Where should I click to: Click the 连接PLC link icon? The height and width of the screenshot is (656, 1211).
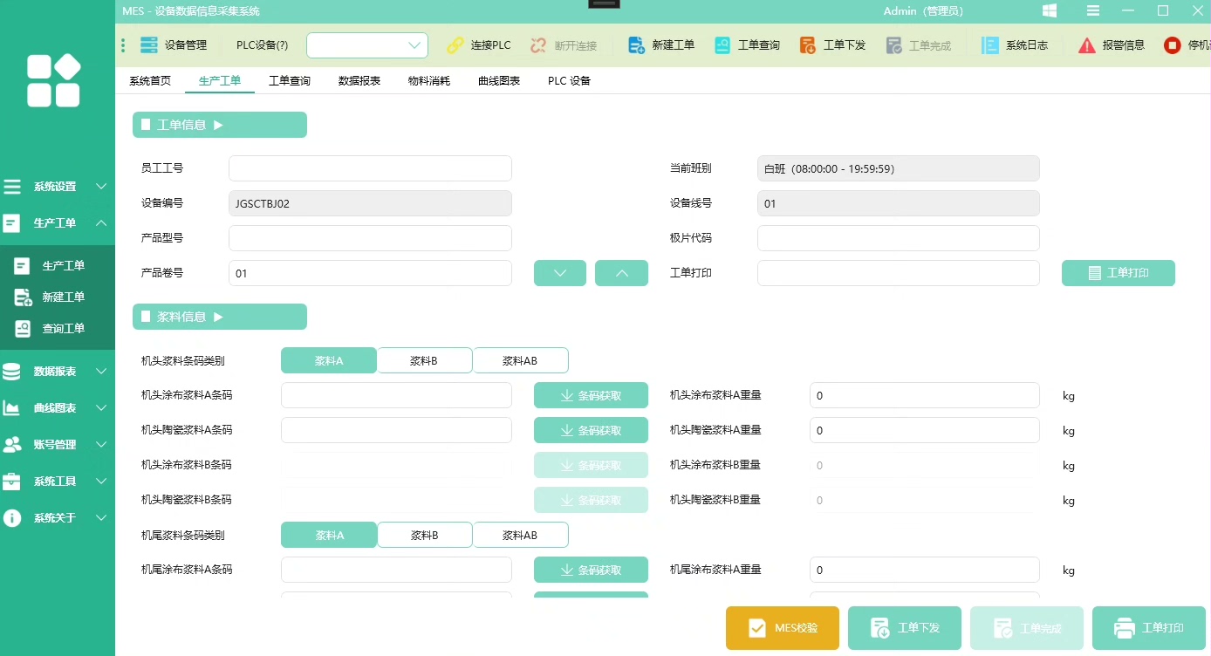[x=455, y=45]
